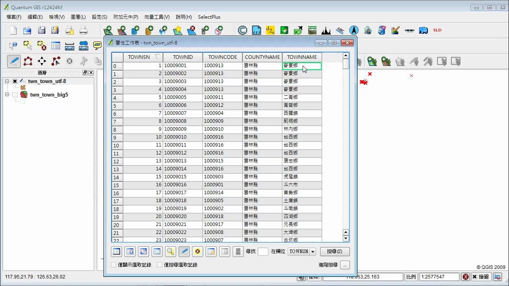
Task: Open the 圖層(L) menu
Action: 78,17
